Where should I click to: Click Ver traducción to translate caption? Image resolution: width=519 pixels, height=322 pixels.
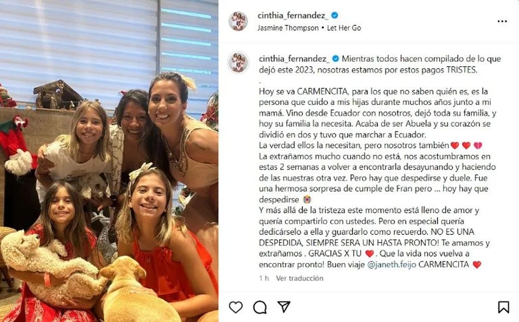[300, 278]
